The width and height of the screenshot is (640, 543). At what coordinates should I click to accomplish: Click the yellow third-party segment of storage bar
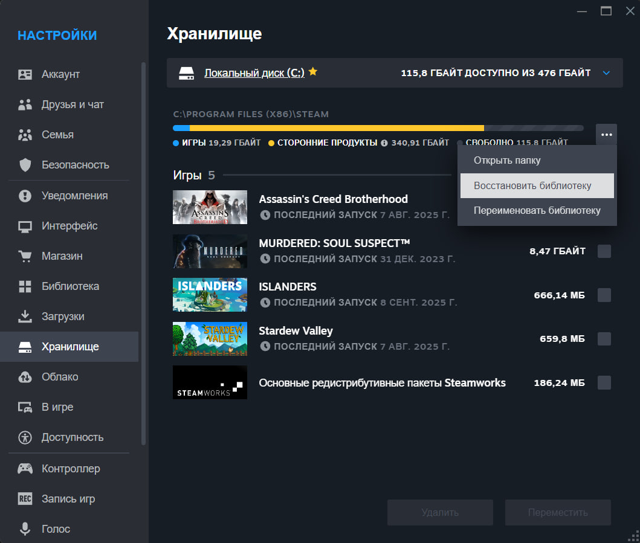(x=337, y=128)
